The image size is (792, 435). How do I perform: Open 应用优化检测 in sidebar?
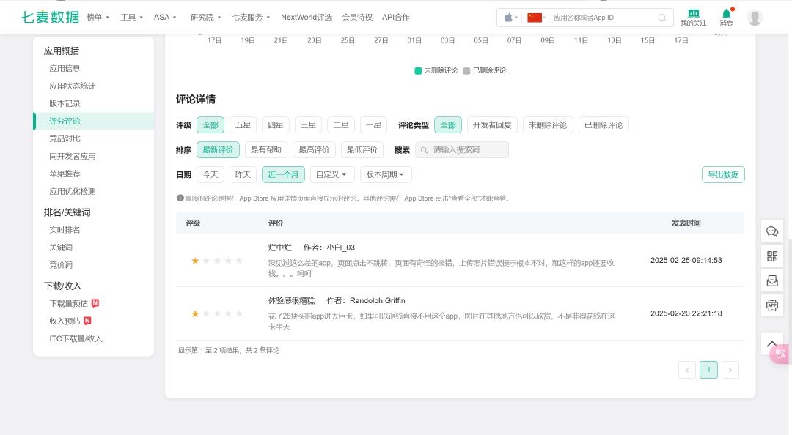click(x=72, y=191)
